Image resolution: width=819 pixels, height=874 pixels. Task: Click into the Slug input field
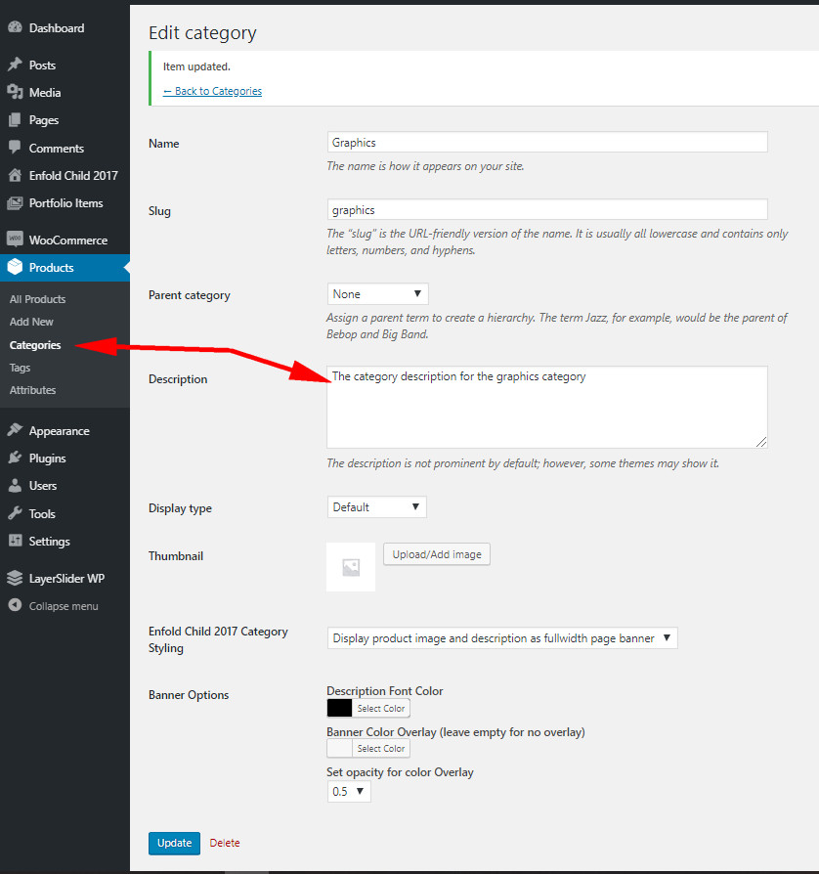(x=547, y=209)
